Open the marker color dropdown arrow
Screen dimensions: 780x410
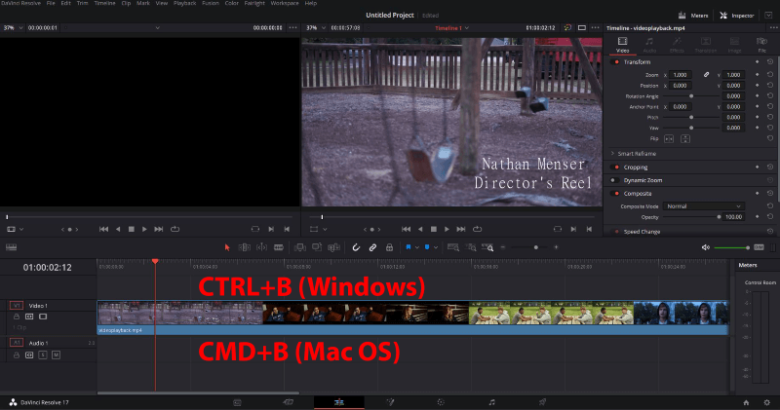pos(436,247)
